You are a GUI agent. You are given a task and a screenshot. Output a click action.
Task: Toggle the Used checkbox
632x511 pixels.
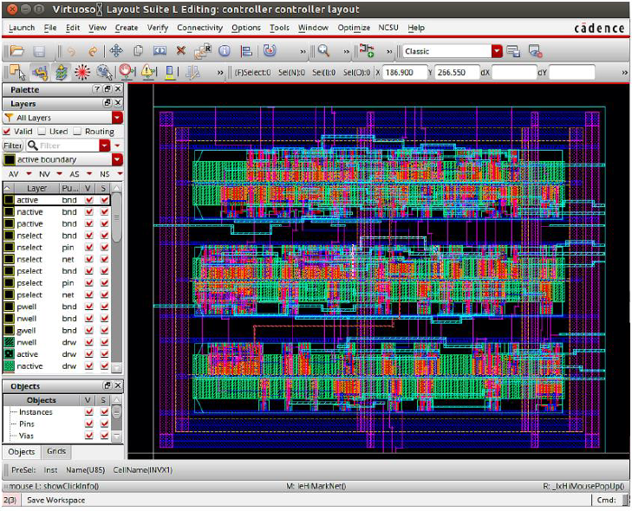coord(42,132)
